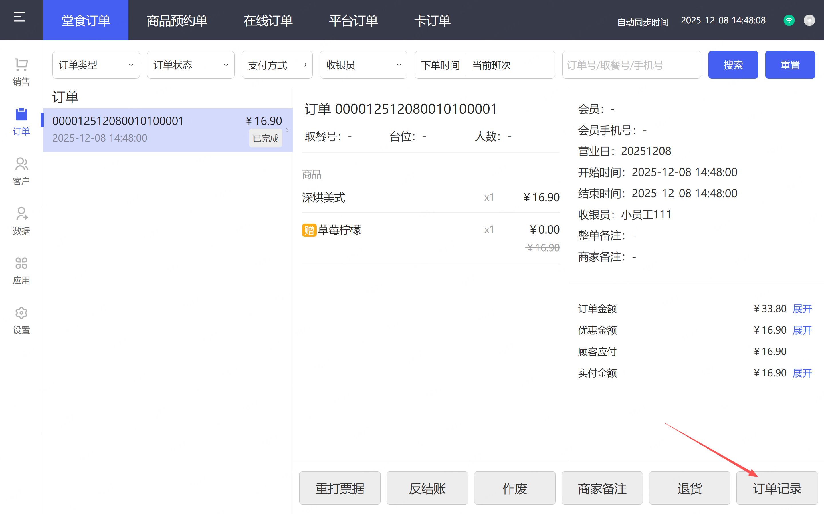Viewport: 824px width, 514px height.
Task: Open the 收银员 dropdown filter
Action: pyautogui.click(x=363, y=65)
